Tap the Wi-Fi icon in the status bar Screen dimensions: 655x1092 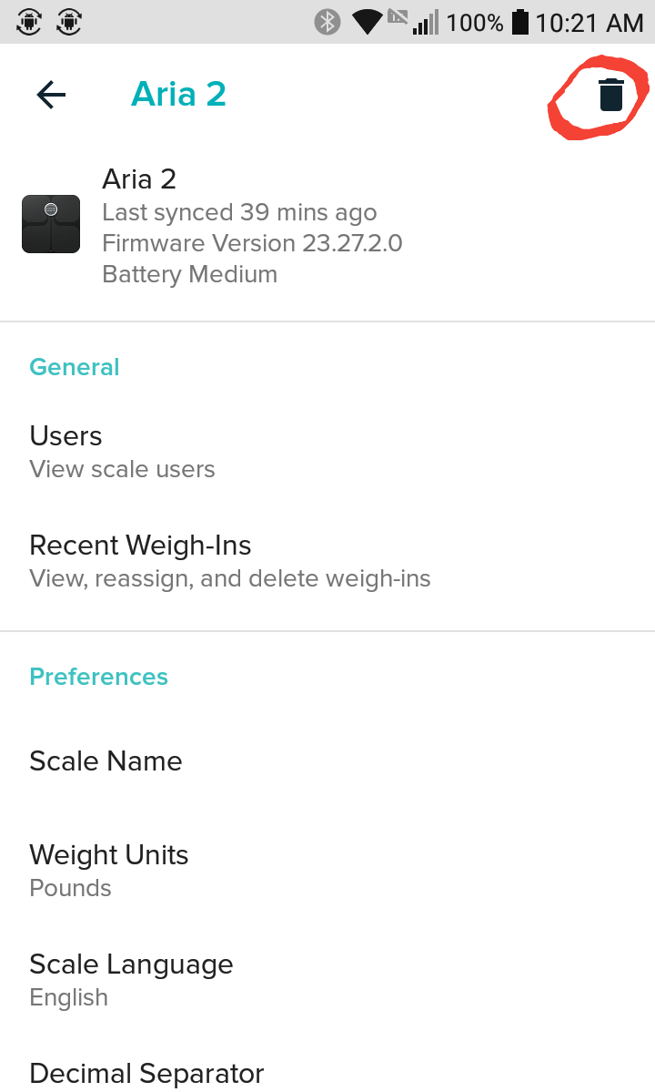point(366,21)
